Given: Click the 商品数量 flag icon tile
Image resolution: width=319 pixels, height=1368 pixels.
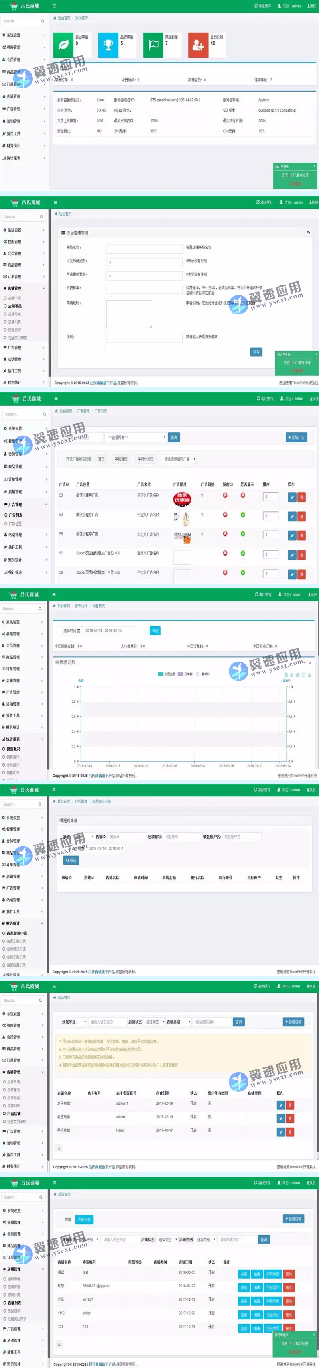Looking at the screenshot, I should point(153,45).
